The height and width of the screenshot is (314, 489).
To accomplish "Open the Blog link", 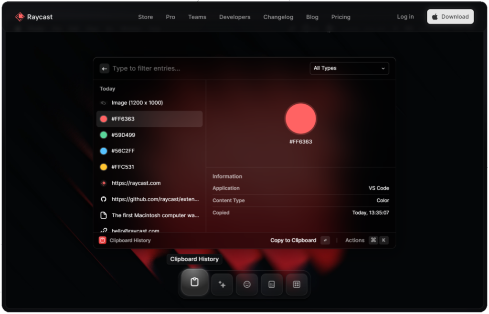I will [x=312, y=17].
